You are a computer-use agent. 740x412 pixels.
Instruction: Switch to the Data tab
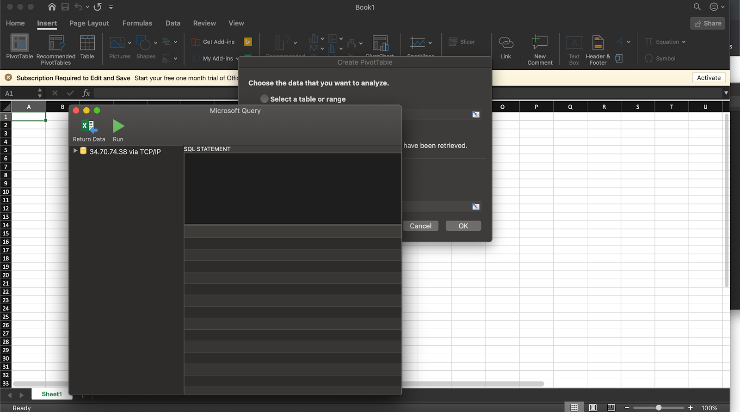point(173,23)
